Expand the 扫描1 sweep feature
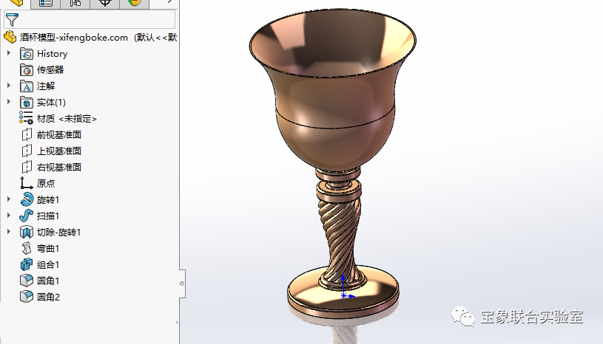This screenshot has height=344, width=603. pos(9,215)
